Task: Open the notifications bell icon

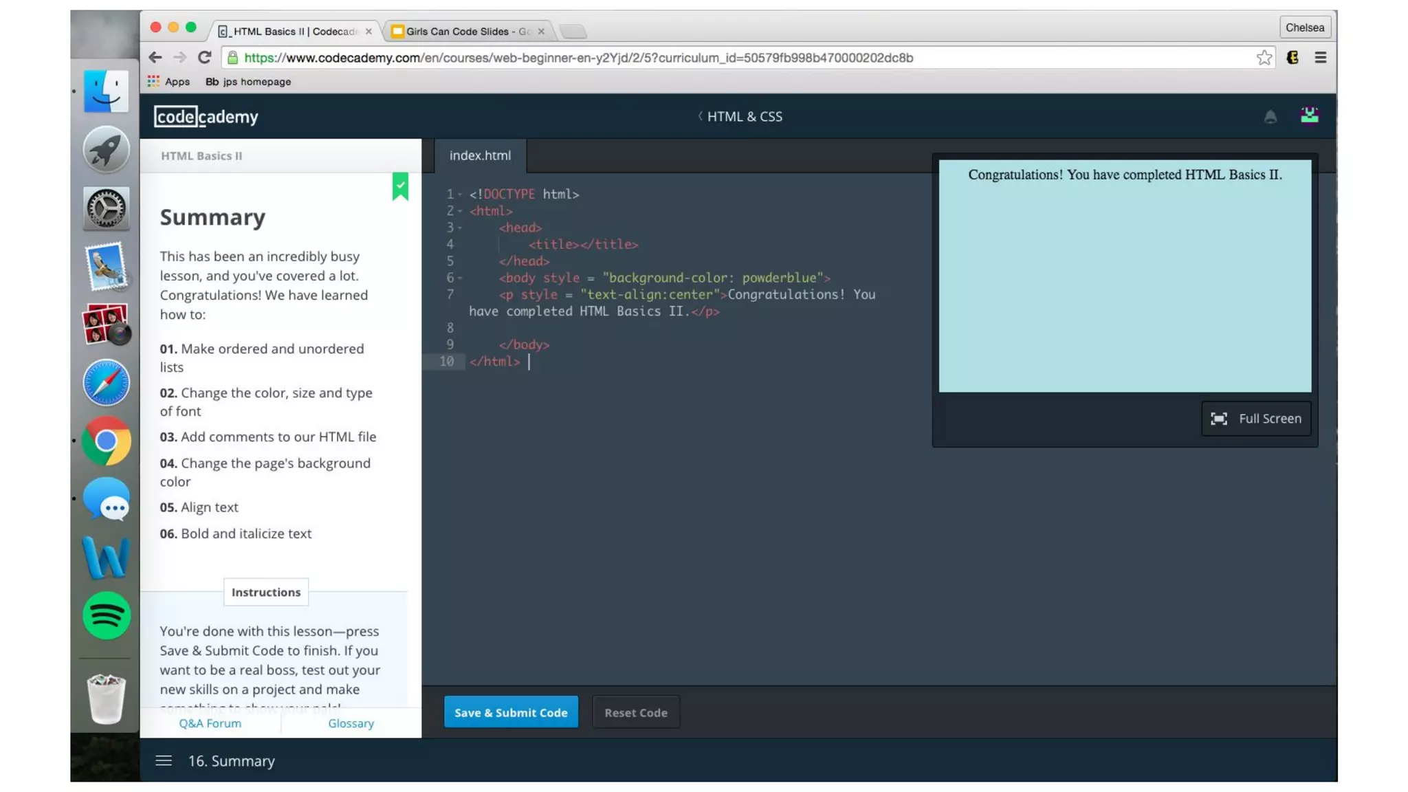Action: tap(1270, 117)
